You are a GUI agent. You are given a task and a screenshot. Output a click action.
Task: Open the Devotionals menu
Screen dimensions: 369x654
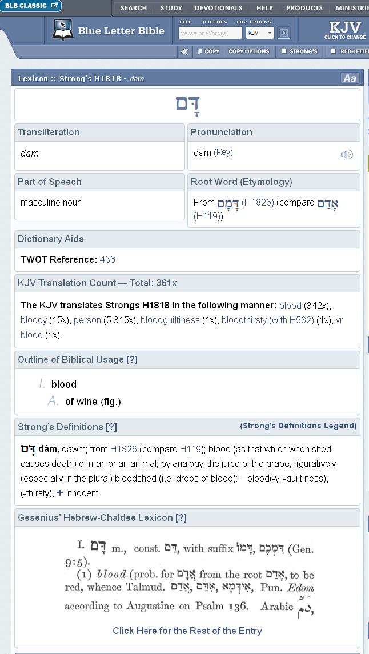pos(218,8)
